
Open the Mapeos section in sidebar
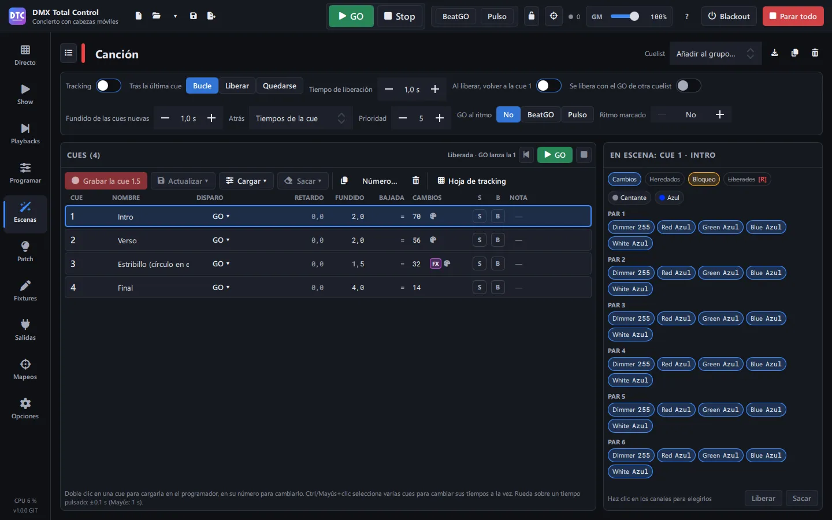[25, 369]
